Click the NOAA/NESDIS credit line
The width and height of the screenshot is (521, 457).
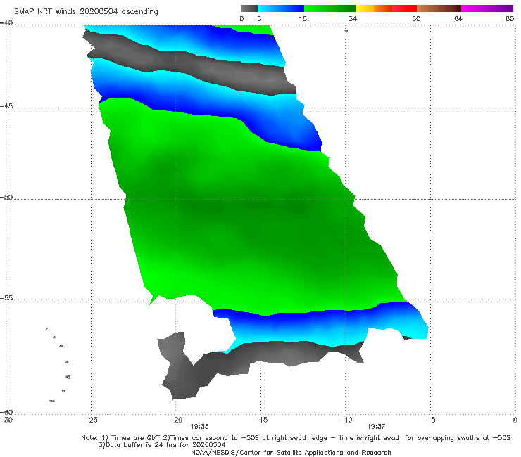pos(291,452)
